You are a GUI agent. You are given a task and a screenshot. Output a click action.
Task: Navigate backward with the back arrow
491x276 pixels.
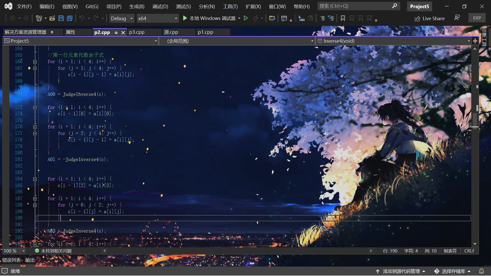13,18
